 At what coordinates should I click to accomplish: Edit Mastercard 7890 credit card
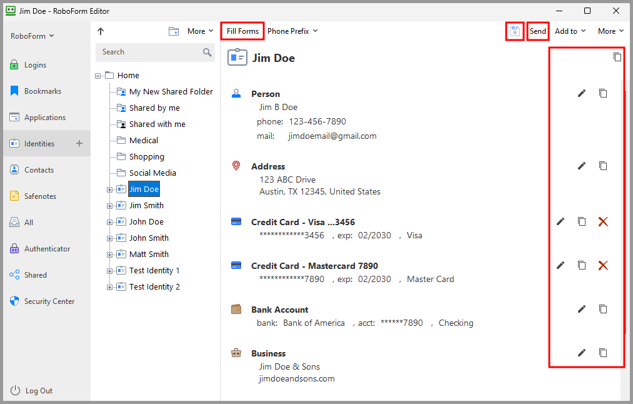coord(561,265)
